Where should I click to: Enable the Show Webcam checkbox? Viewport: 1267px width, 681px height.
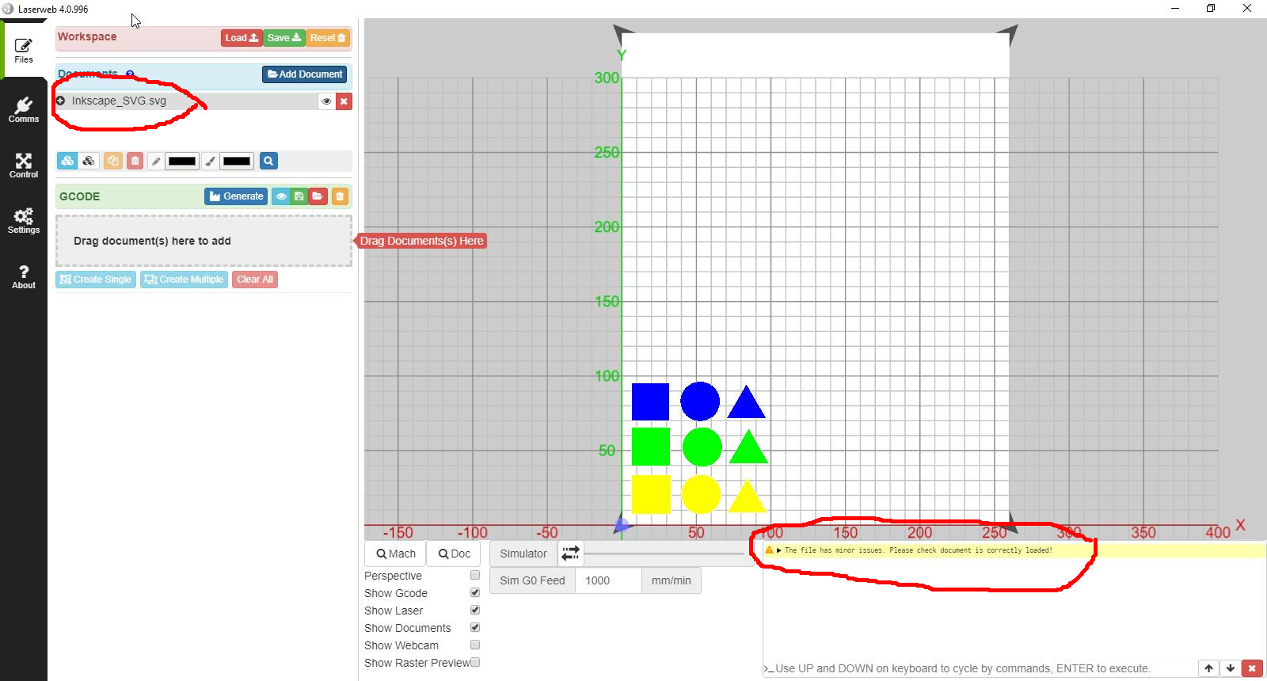click(x=475, y=645)
